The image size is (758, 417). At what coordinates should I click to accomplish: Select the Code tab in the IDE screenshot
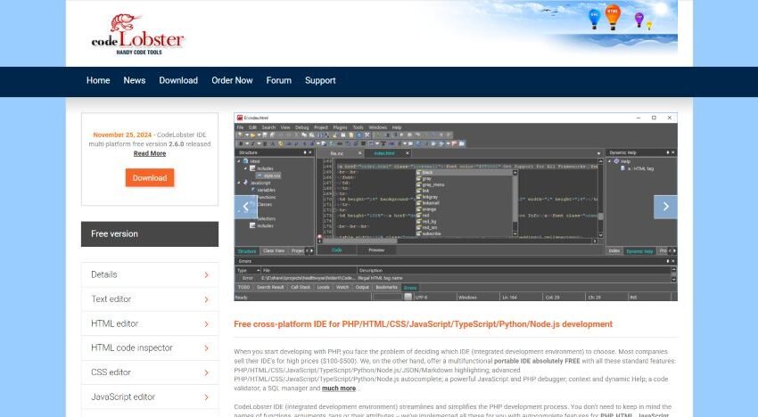point(337,250)
